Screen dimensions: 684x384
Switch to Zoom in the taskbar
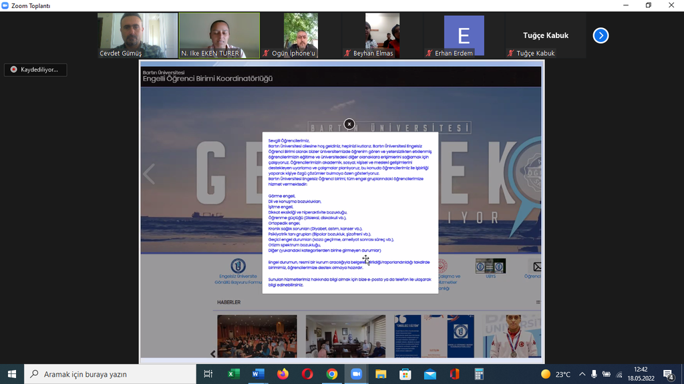357,374
